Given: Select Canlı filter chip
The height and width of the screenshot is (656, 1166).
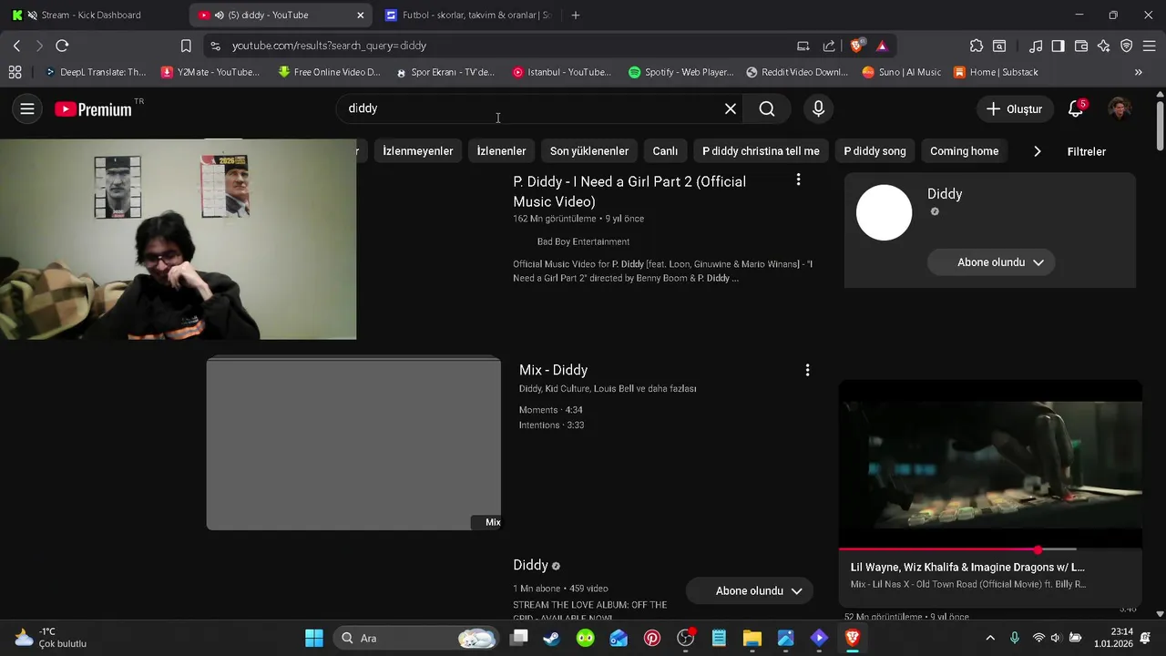Looking at the screenshot, I should (x=665, y=151).
